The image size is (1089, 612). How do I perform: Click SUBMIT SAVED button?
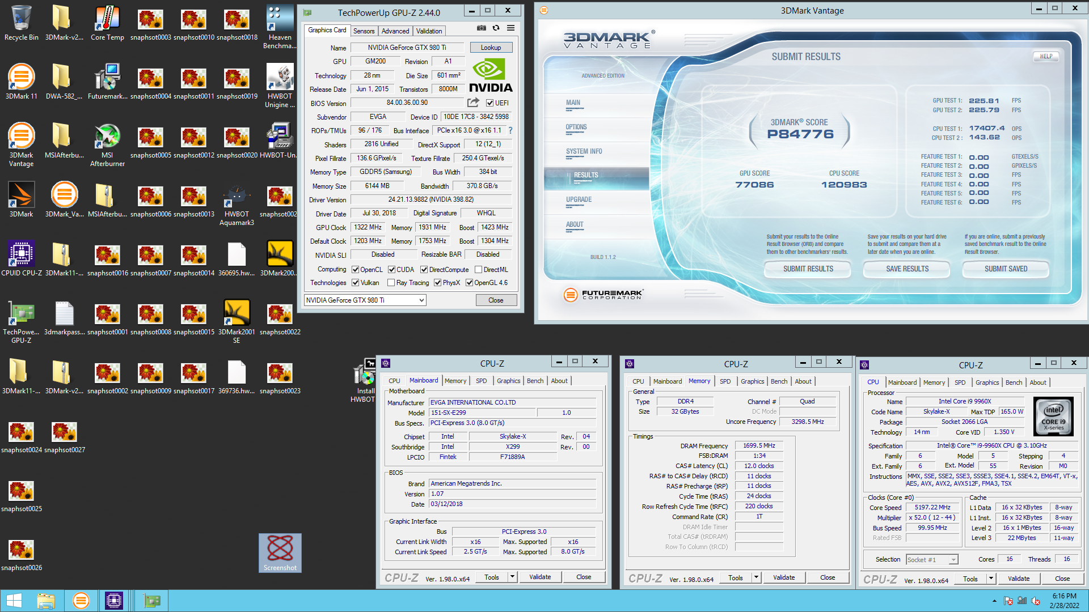[1006, 269]
